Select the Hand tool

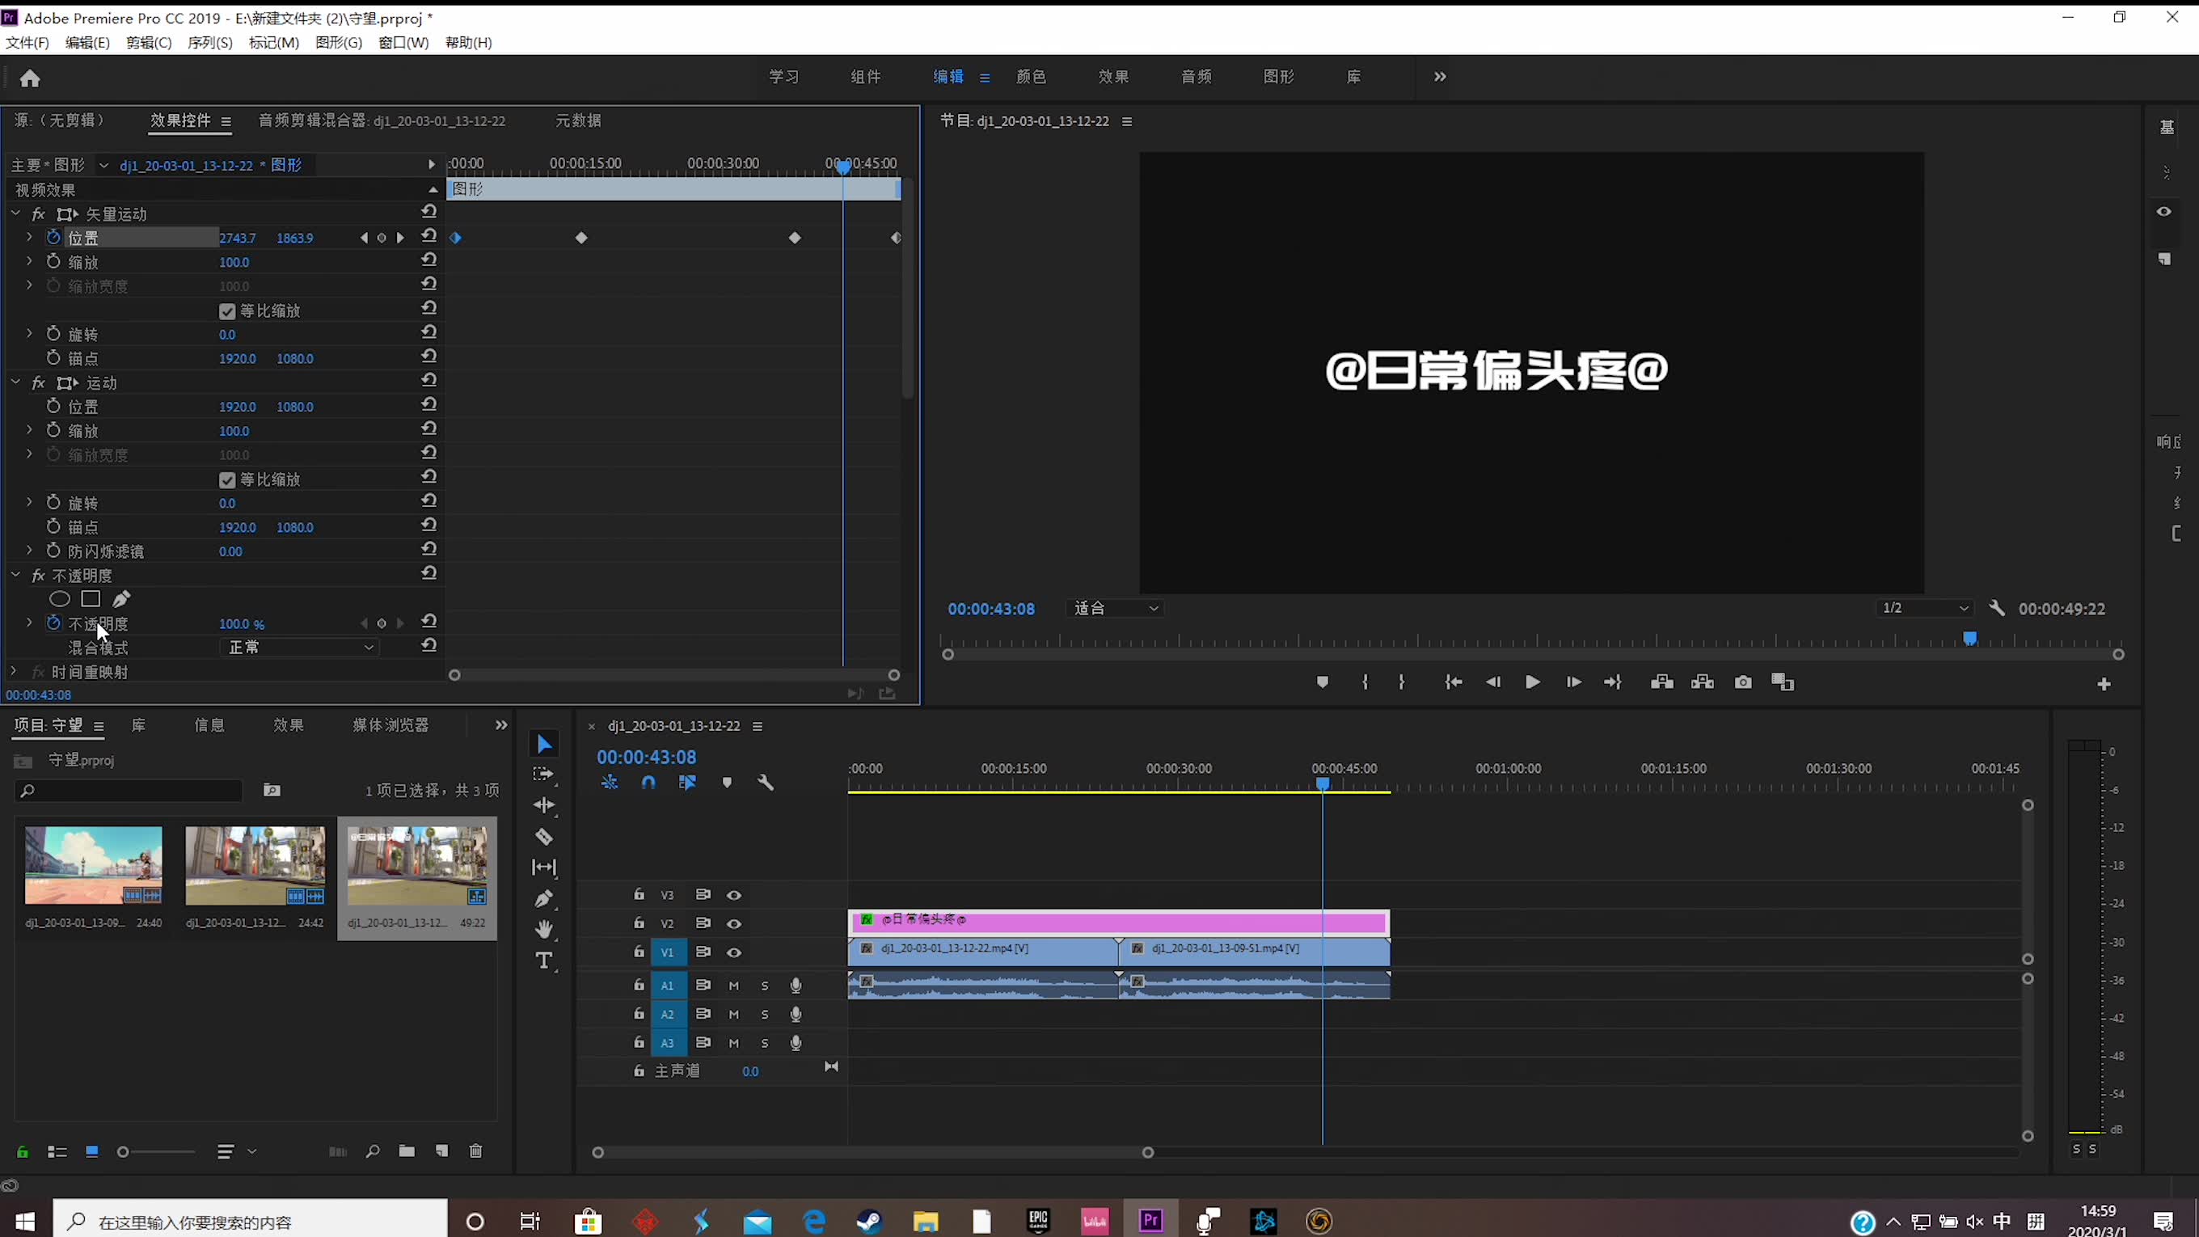tap(544, 930)
